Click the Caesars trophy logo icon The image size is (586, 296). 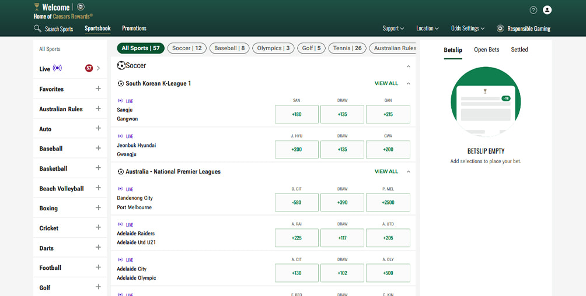point(37,7)
